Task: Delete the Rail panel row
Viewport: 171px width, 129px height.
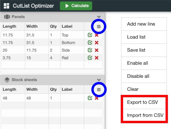Action: [x=96, y=58]
